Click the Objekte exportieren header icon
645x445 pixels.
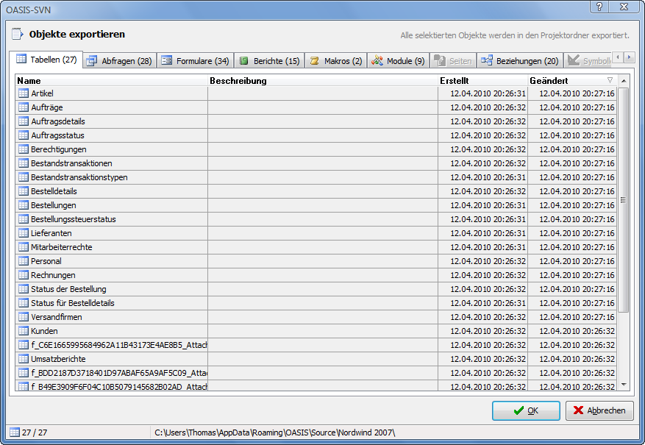tap(17, 34)
